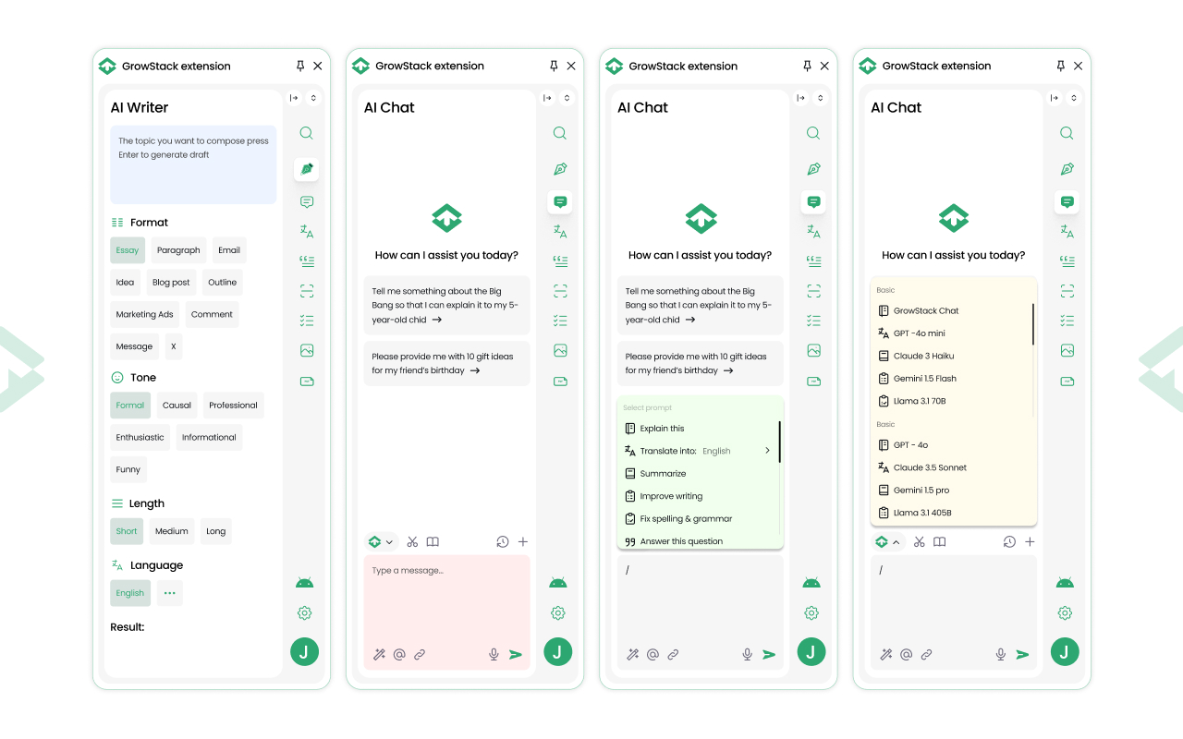Click the translate icon in AI Writer sidebar

coord(306,231)
